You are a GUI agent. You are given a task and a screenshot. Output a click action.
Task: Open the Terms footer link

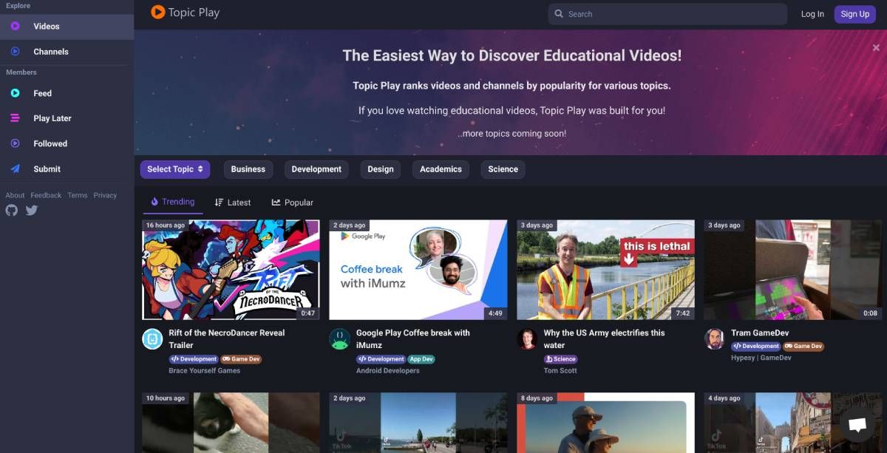point(78,195)
